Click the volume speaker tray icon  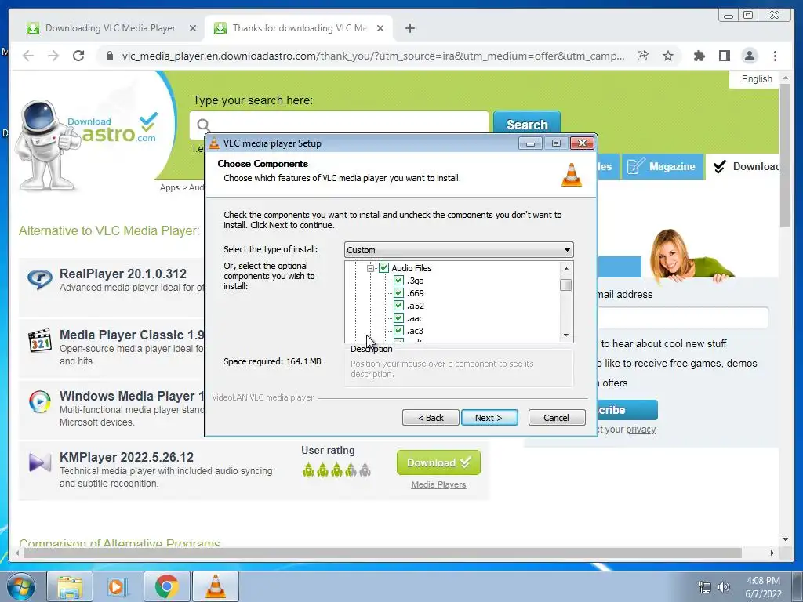tap(724, 587)
